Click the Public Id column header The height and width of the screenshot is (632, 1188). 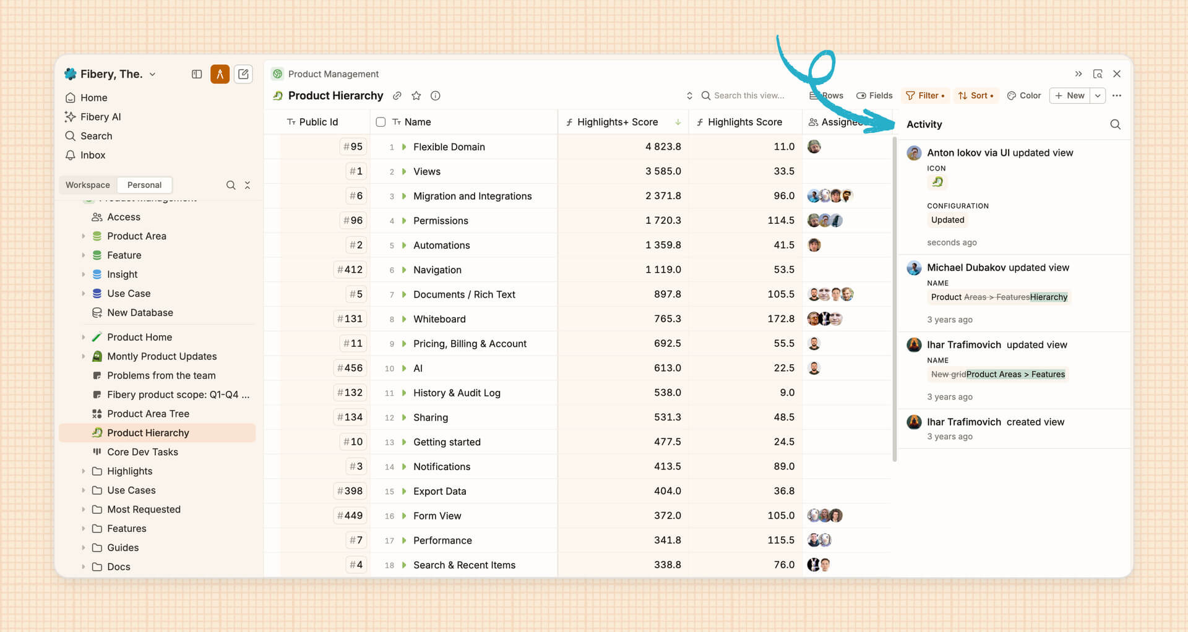tap(318, 122)
